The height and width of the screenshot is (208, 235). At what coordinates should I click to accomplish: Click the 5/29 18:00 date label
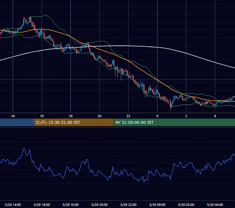click(x=70, y=205)
